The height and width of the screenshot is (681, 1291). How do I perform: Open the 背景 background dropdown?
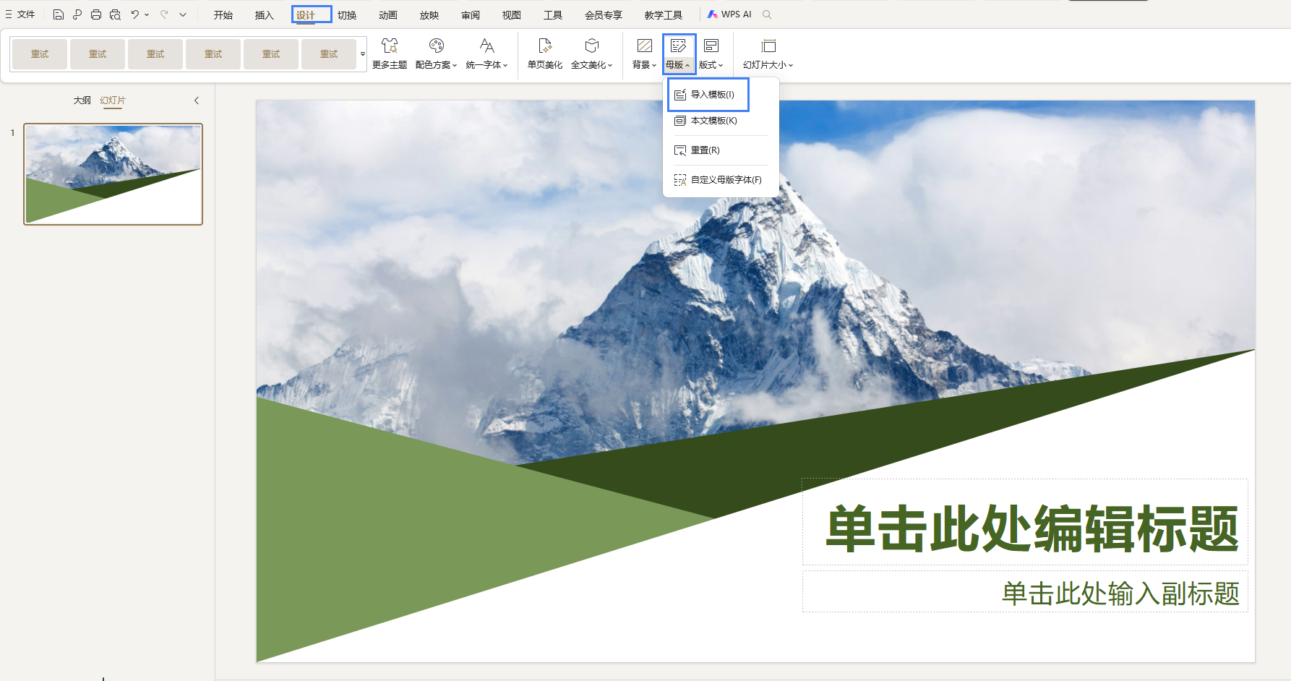pyautogui.click(x=644, y=53)
